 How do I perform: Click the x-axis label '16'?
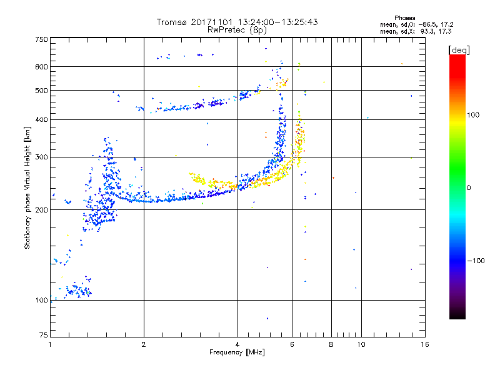click(x=425, y=344)
